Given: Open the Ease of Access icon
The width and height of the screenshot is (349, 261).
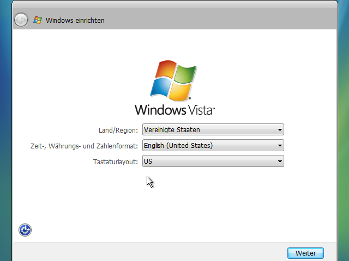Looking at the screenshot, I should click(x=25, y=230).
